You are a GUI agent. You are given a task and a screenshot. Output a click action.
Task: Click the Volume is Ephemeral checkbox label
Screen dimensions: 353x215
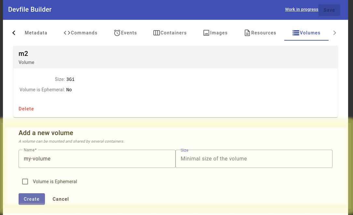point(55,182)
